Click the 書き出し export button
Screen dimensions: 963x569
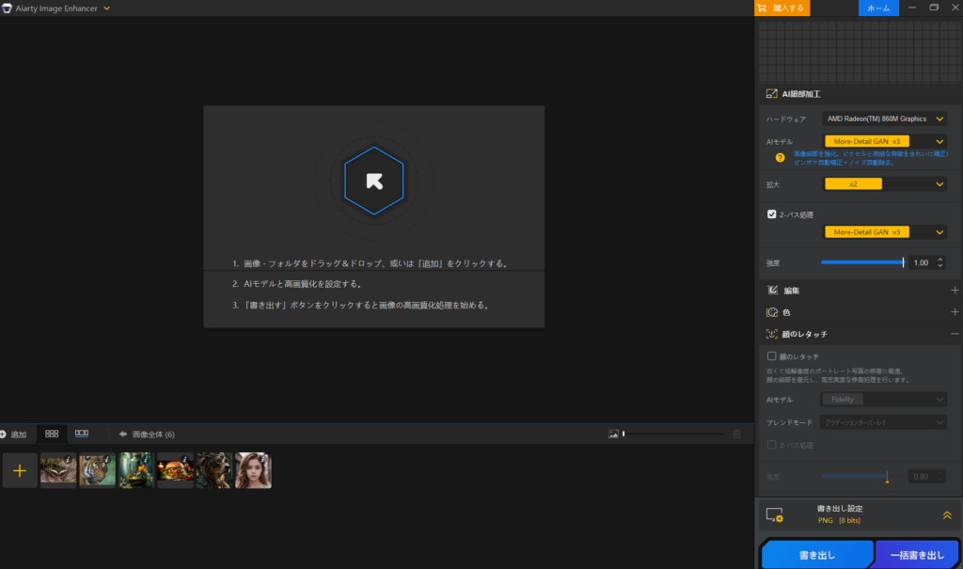pos(817,555)
